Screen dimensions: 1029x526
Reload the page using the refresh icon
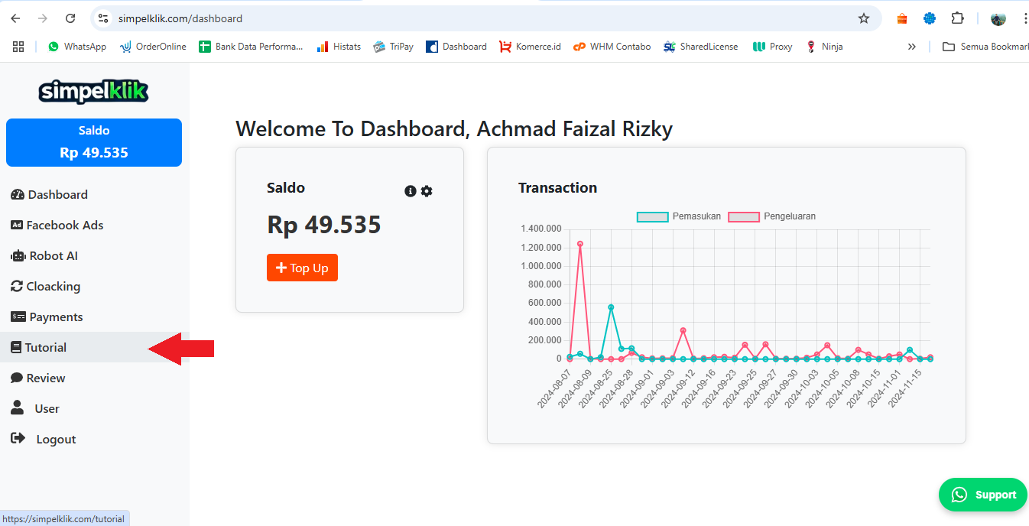click(70, 18)
